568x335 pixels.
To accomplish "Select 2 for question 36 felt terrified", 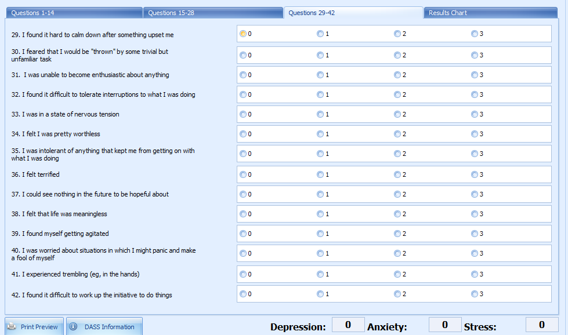I will (x=397, y=174).
